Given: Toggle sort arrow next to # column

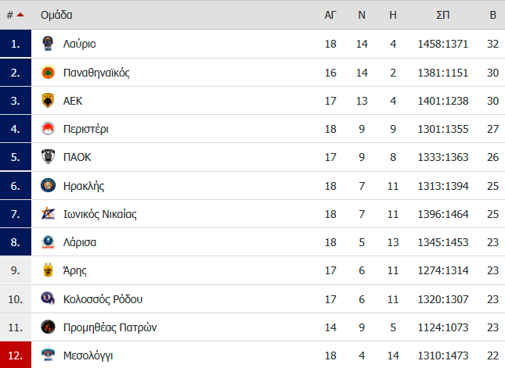Looking at the screenshot, I should point(20,15).
